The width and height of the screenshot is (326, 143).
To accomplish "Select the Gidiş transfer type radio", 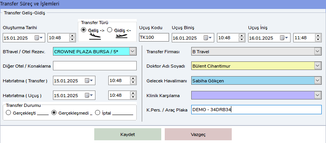I will point(109,30).
